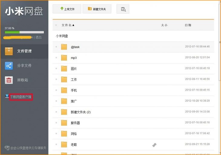Click the 手机 folder icon
The height and width of the screenshot is (155, 221).
tap(64, 90)
